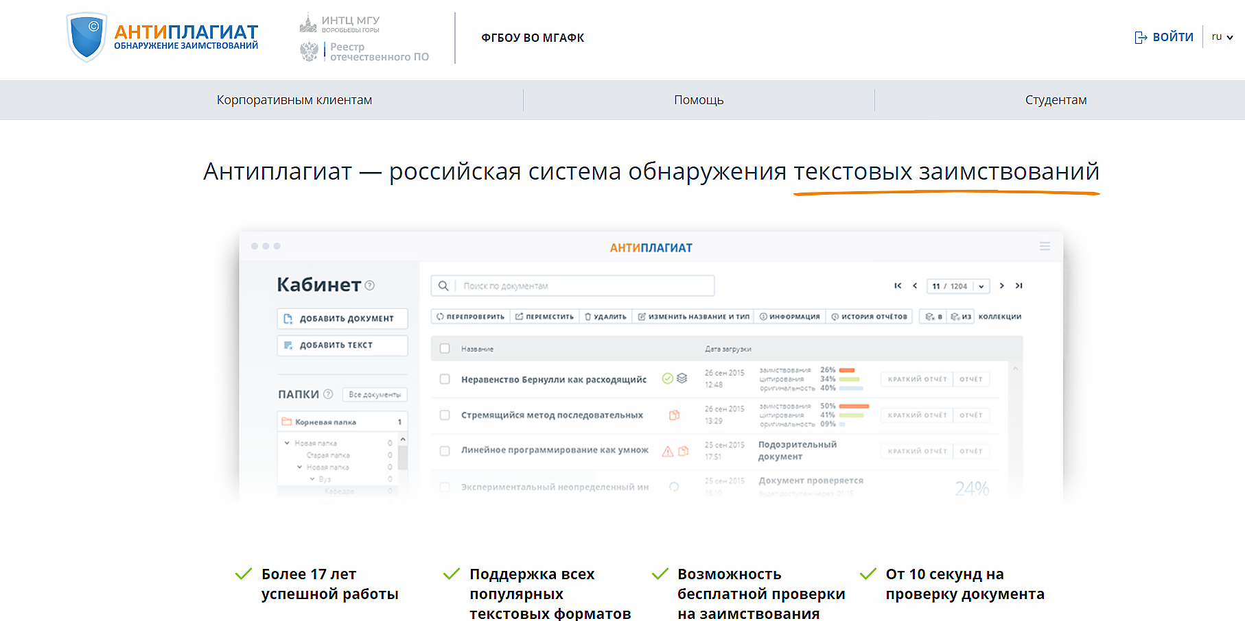Check the Стремящийся метод document checkbox
Image resolution: width=1245 pixels, height=621 pixels.
[x=445, y=415]
